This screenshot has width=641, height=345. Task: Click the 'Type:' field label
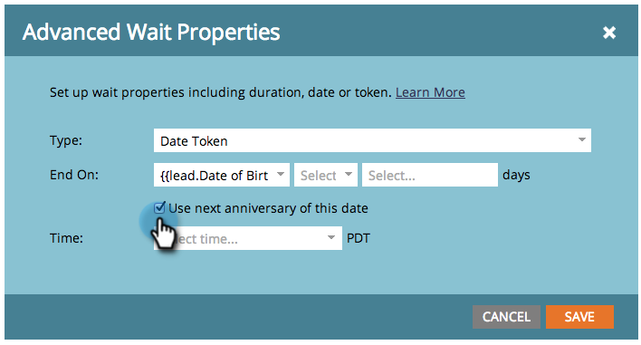[66, 140]
